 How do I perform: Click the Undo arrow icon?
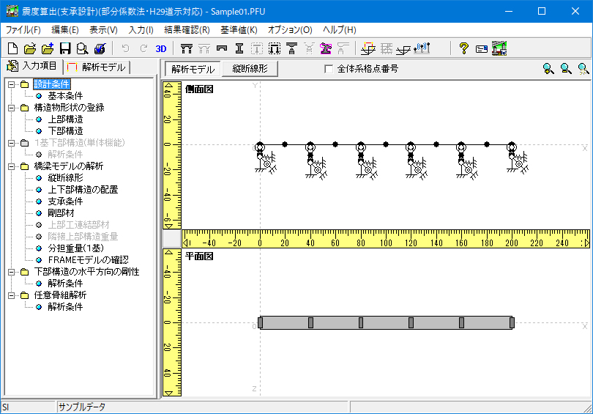point(126,48)
